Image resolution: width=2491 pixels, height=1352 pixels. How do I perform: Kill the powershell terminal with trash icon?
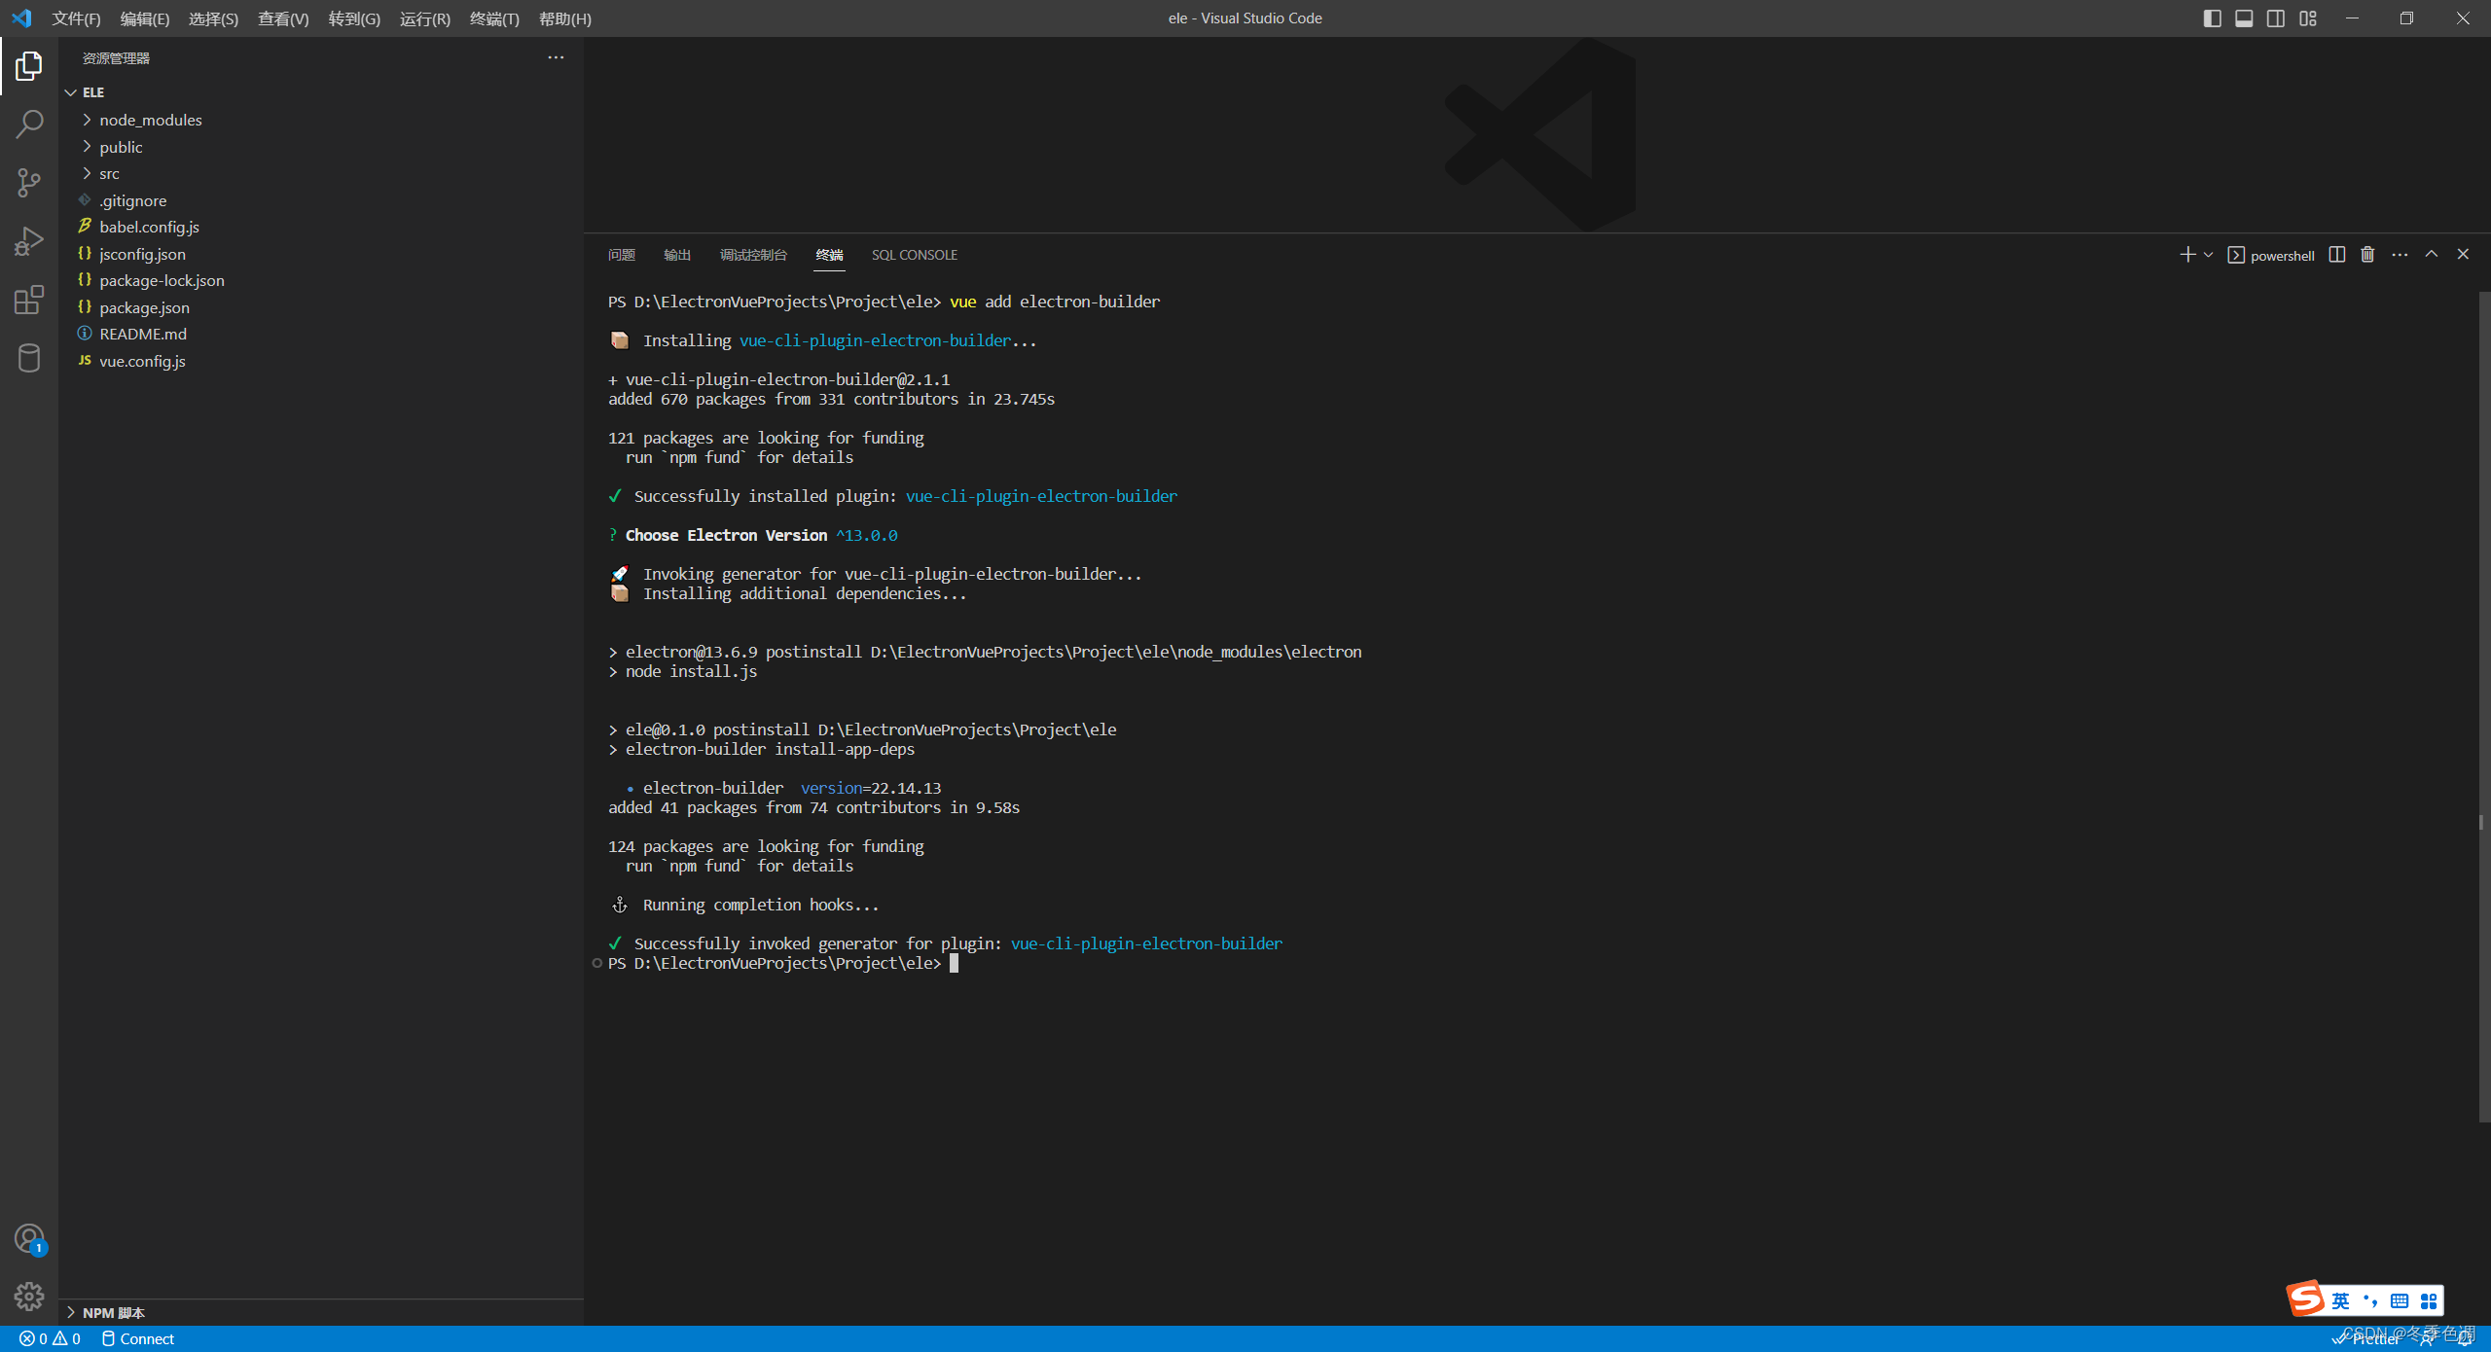point(2366,254)
